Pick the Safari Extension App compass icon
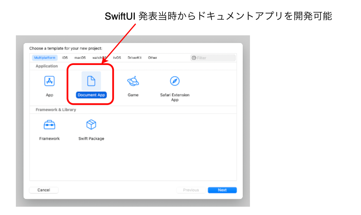361x215 pixels. click(175, 81)
